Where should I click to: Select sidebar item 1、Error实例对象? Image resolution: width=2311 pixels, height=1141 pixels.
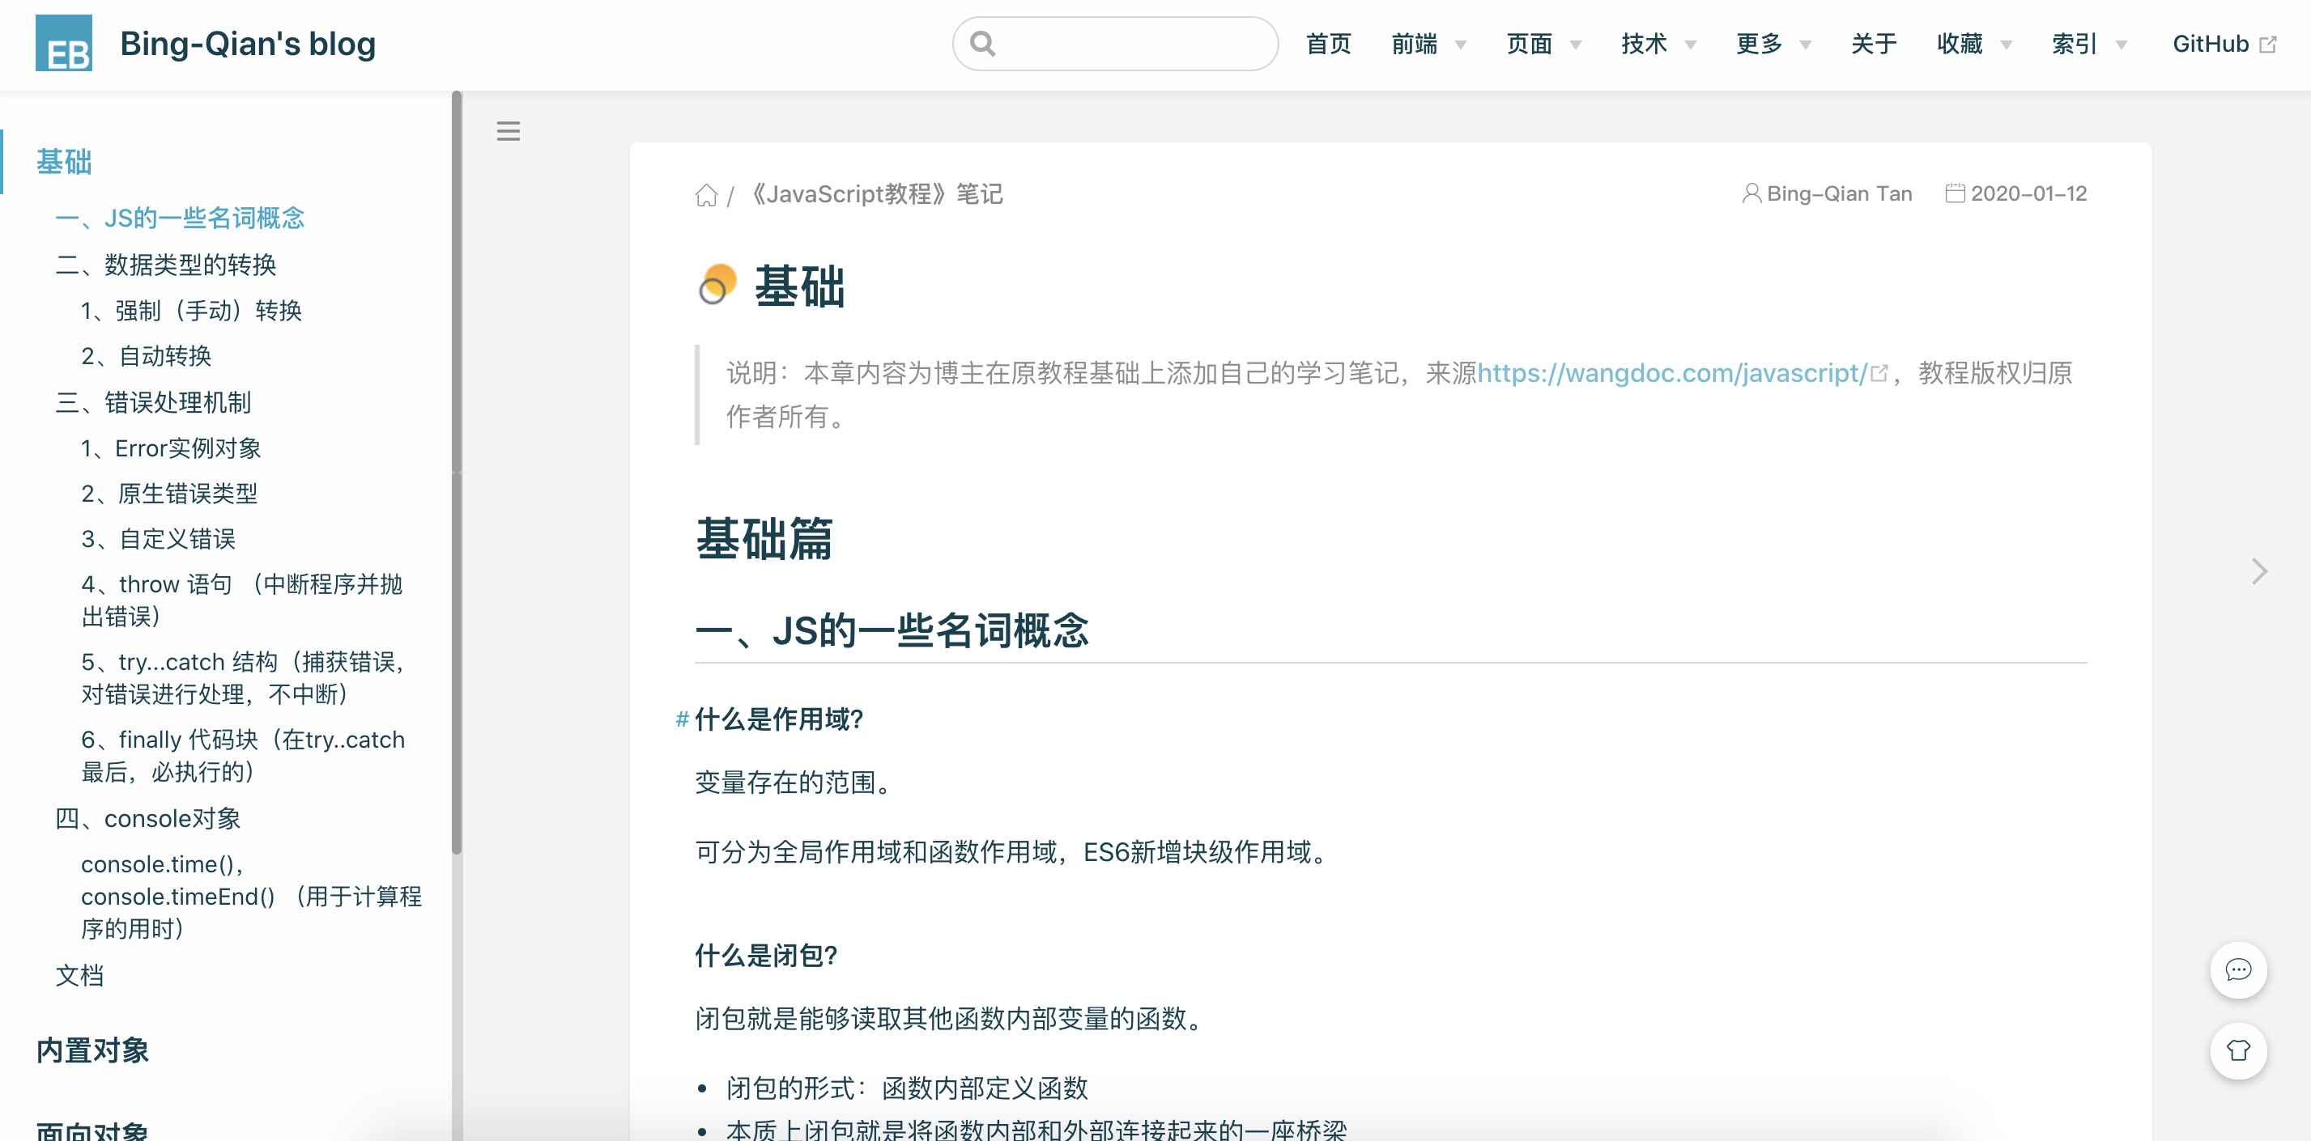pos(171,448)
